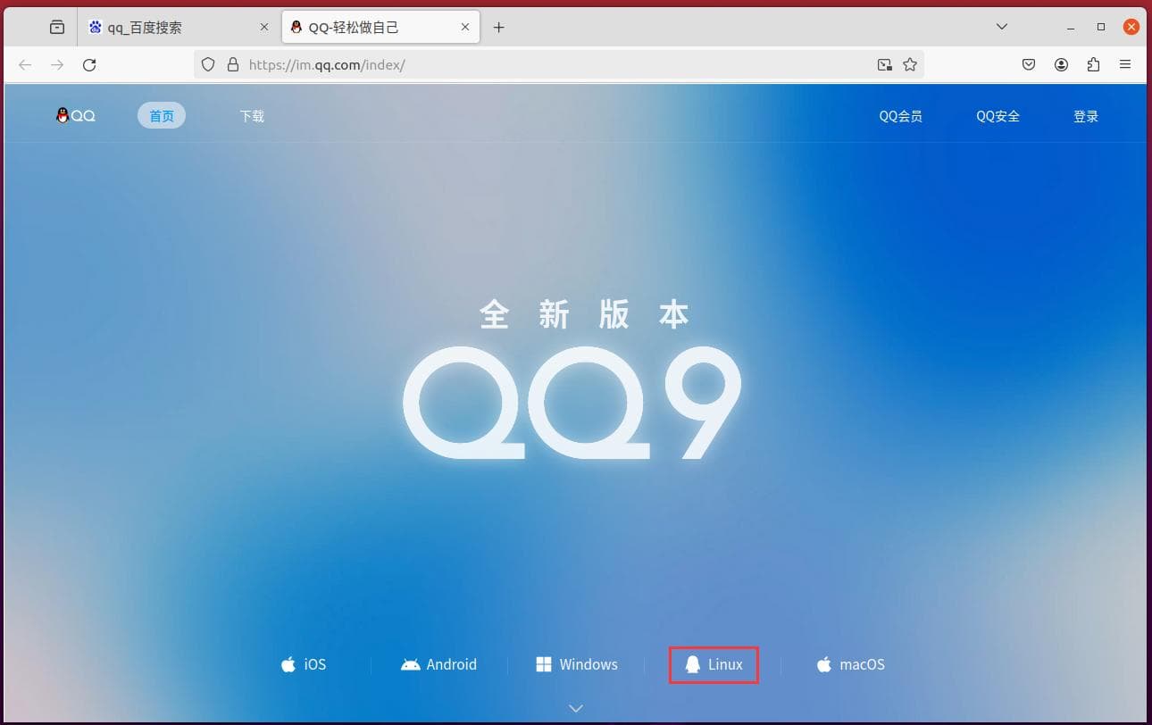Close the qq_百度搜索 tab
Screen dimensions: 1152x725
(263, 28)
